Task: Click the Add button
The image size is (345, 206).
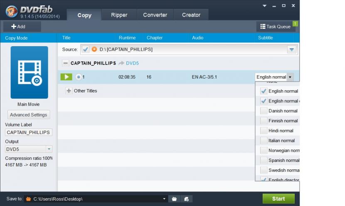Action: (x=22, y=27)
